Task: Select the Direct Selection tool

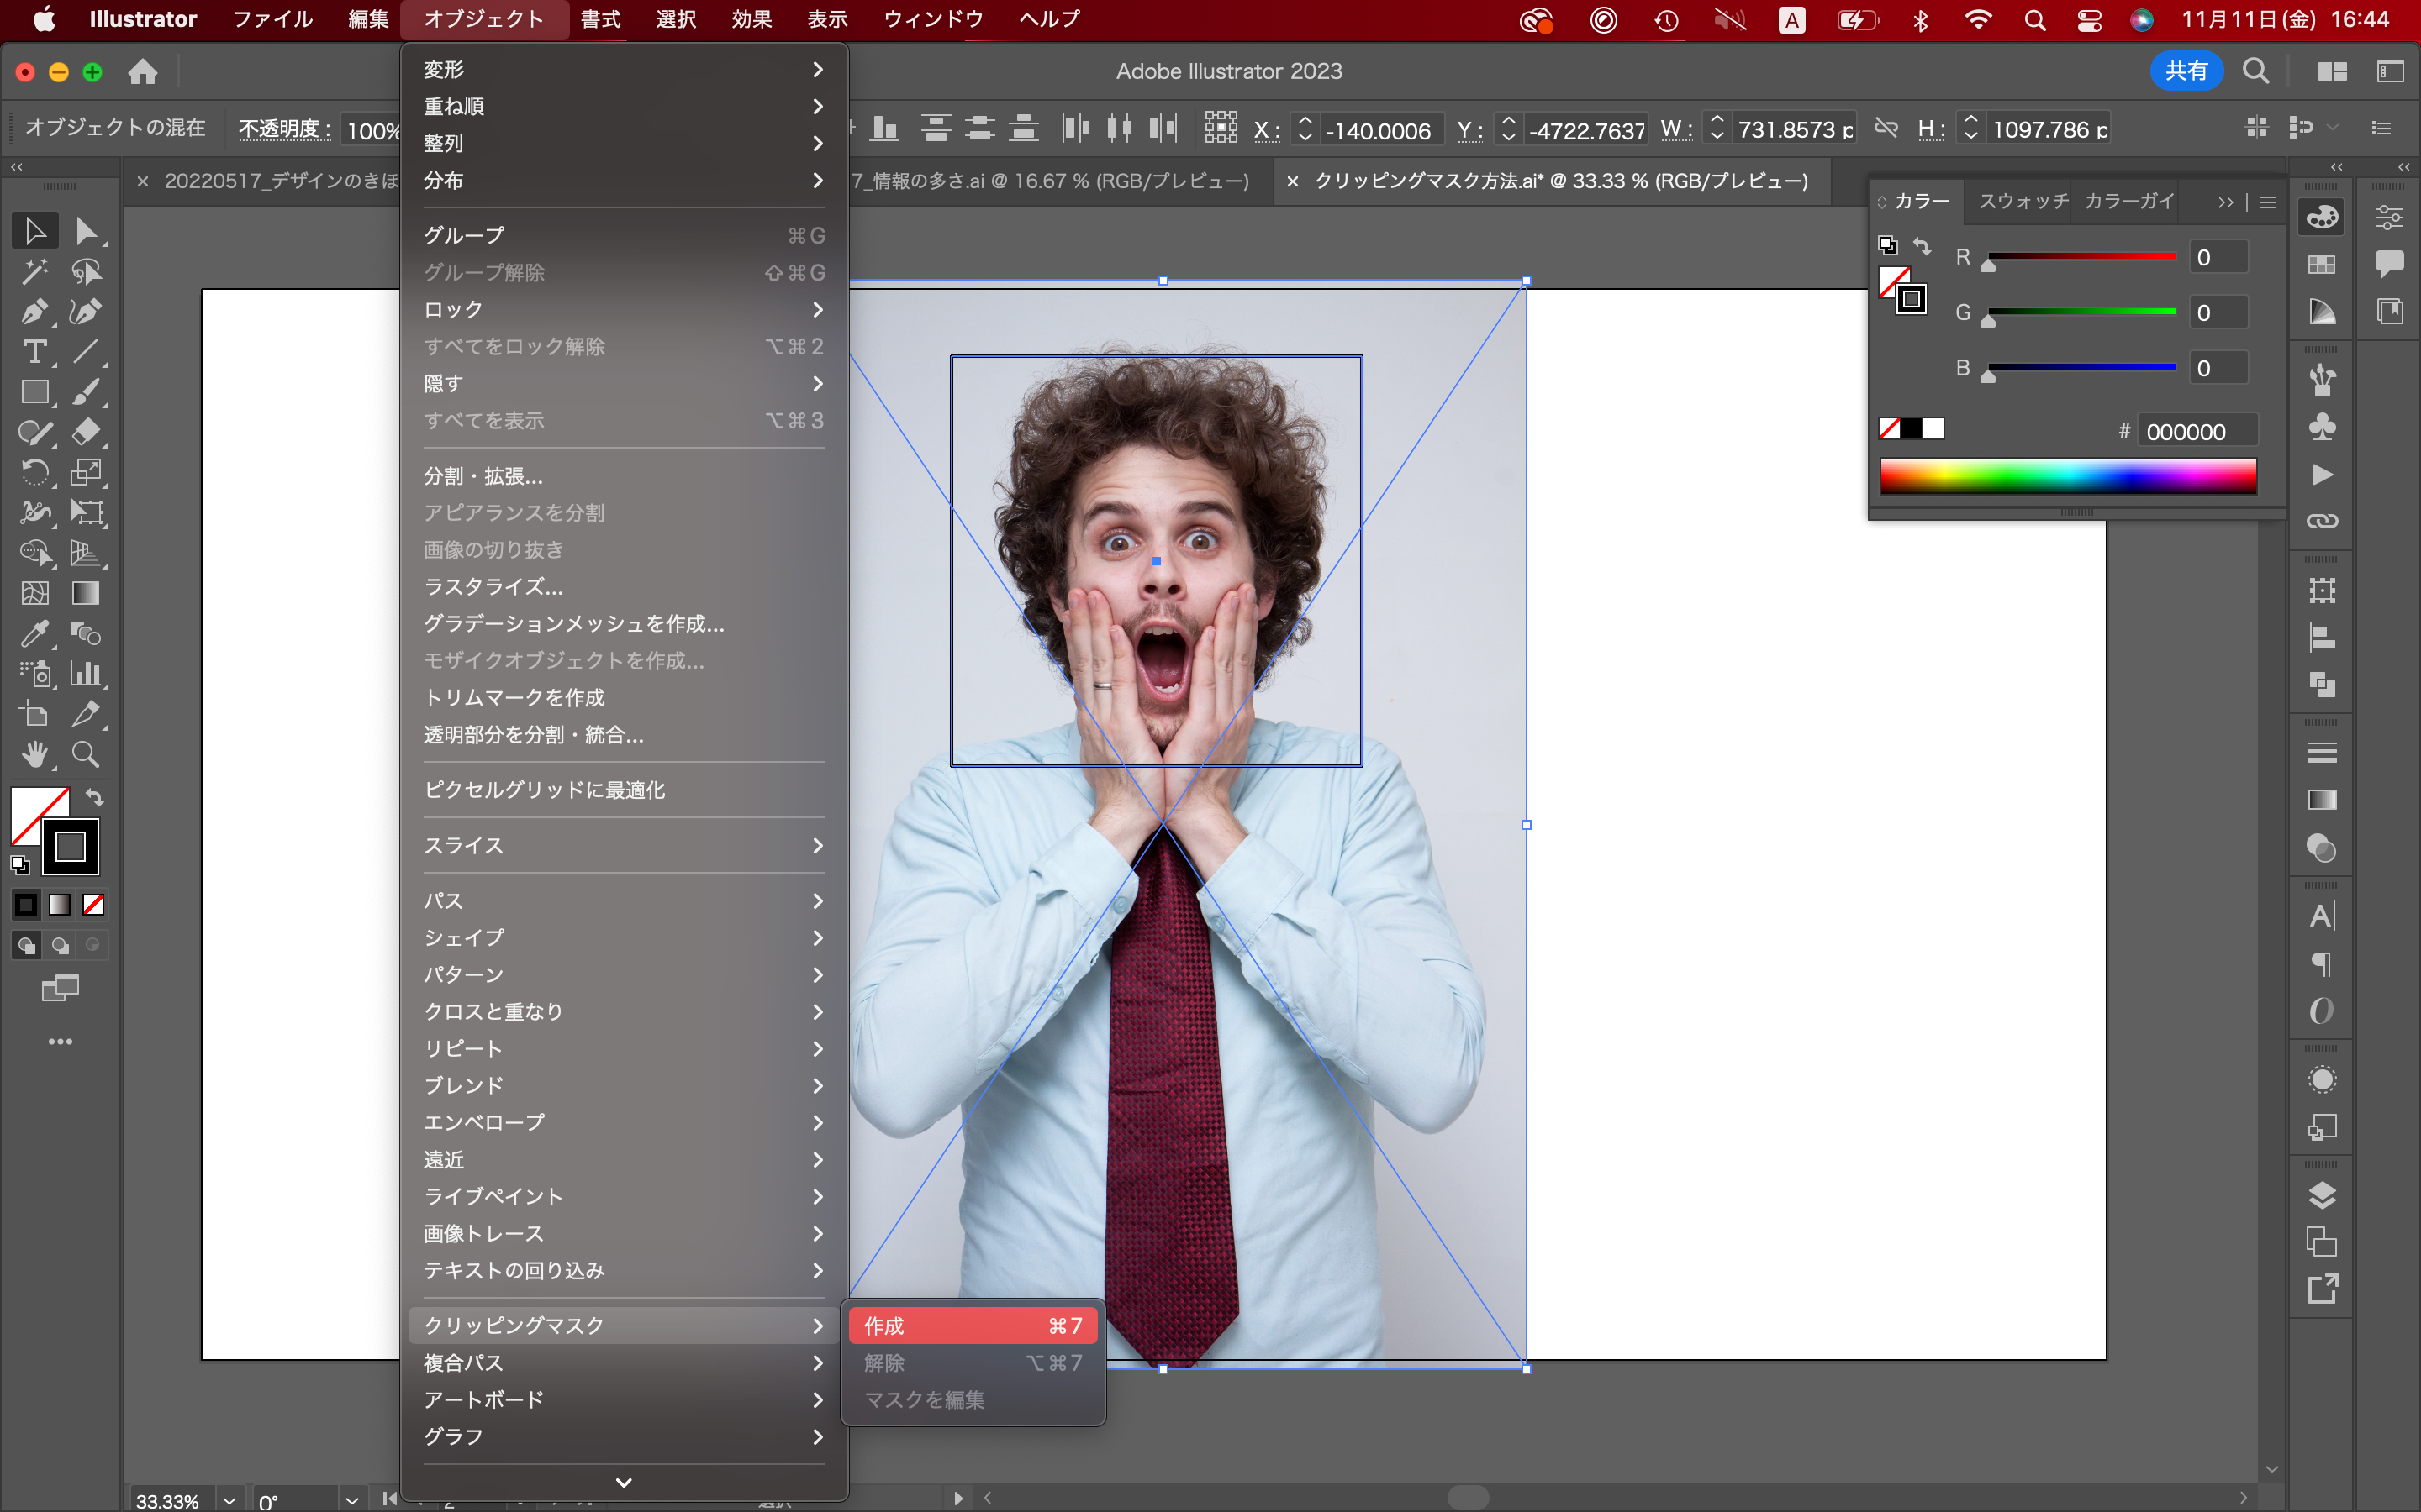Action: tap(86, 231)
